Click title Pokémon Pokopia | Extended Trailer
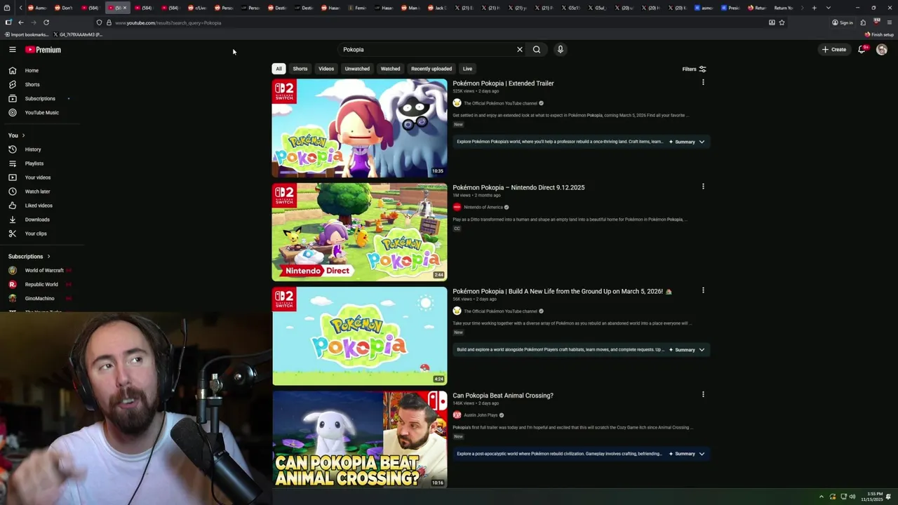Viewport: 898px width, 505px height. (503, 83)
